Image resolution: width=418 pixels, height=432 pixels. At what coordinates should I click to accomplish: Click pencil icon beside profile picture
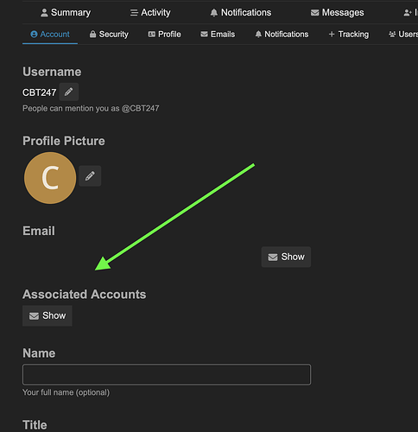tap(90, 176)
